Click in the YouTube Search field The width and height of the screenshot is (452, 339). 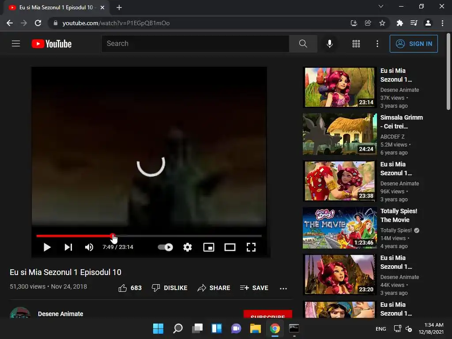195,44
